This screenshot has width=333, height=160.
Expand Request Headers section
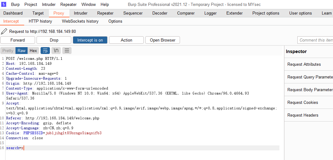309,115
